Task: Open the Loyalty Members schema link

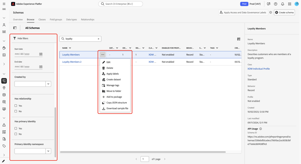Action: click(71, 55)
